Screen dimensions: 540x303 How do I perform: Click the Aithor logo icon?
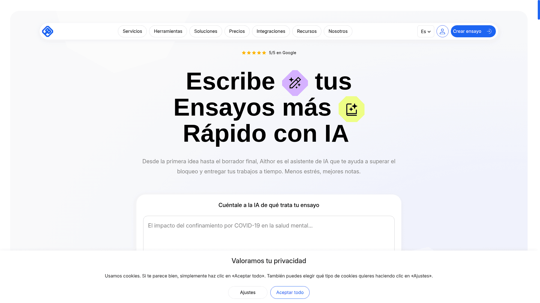tap(48, 31)
